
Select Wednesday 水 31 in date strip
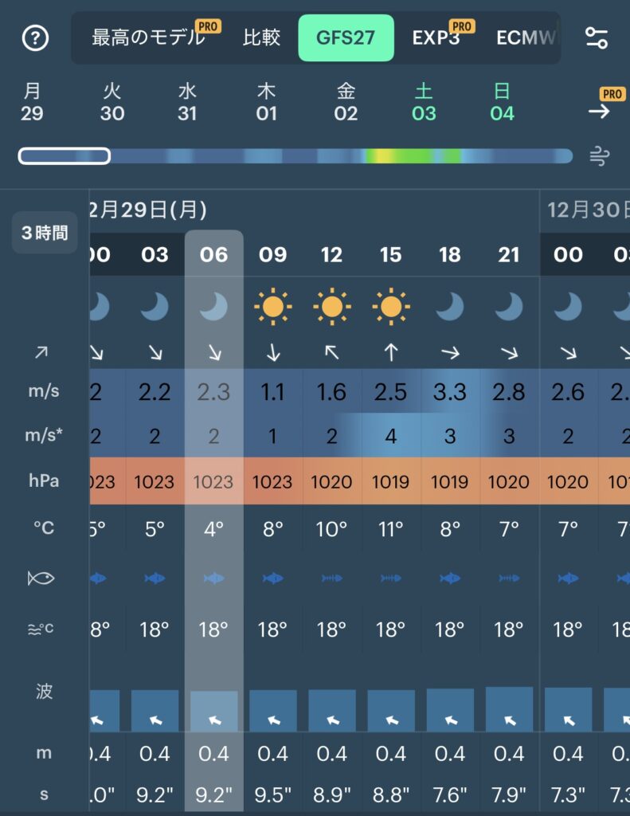187,103
